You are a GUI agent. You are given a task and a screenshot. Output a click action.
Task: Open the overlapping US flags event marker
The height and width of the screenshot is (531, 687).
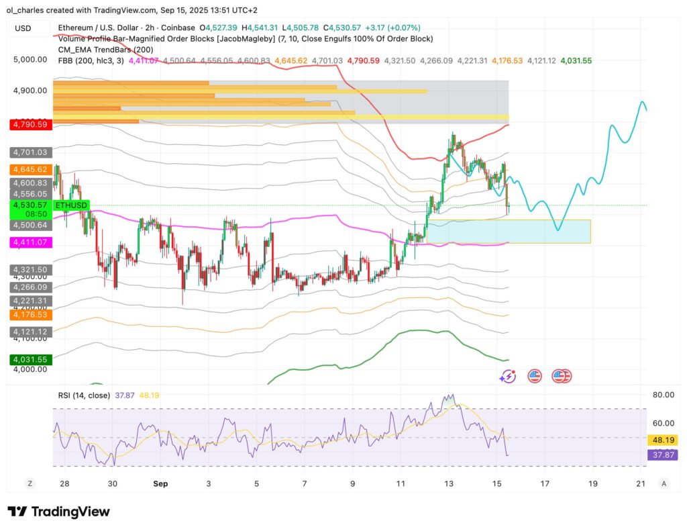click(560, 376)
